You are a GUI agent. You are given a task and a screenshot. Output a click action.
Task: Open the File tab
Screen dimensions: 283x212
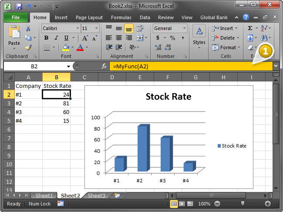point(16,17)
